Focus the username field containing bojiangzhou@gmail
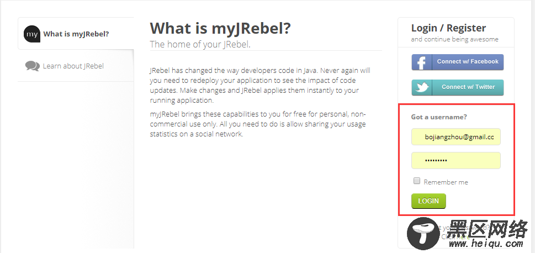The image size is (535, 253). pyautogui.click(x=456, y=137)
